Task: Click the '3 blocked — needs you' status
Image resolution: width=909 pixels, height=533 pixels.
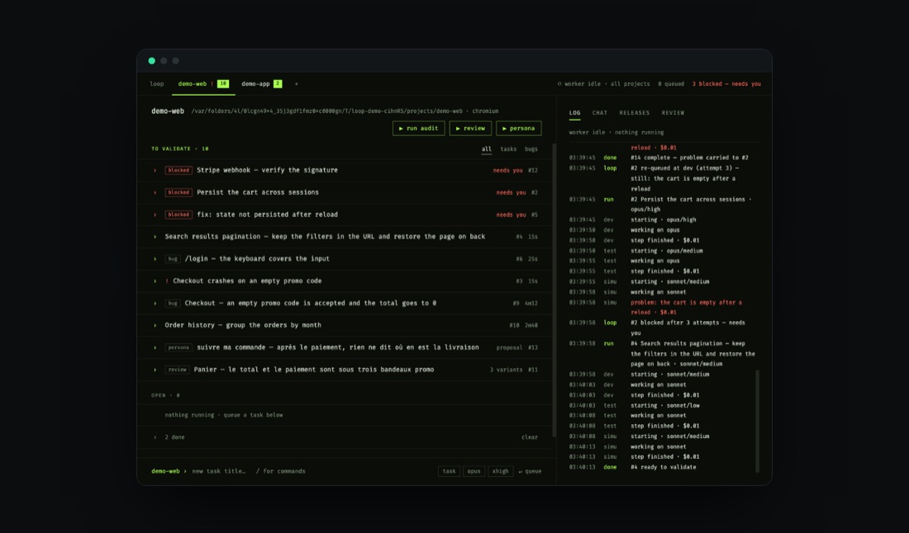Action: click(x=726, y=84)
